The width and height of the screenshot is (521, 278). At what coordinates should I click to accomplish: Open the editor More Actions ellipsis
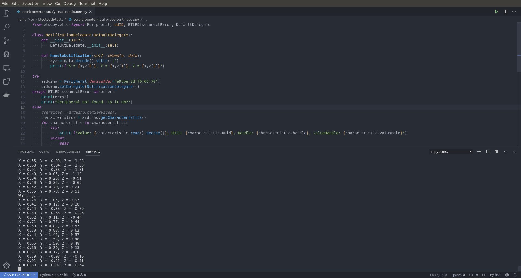click(514, 12)
